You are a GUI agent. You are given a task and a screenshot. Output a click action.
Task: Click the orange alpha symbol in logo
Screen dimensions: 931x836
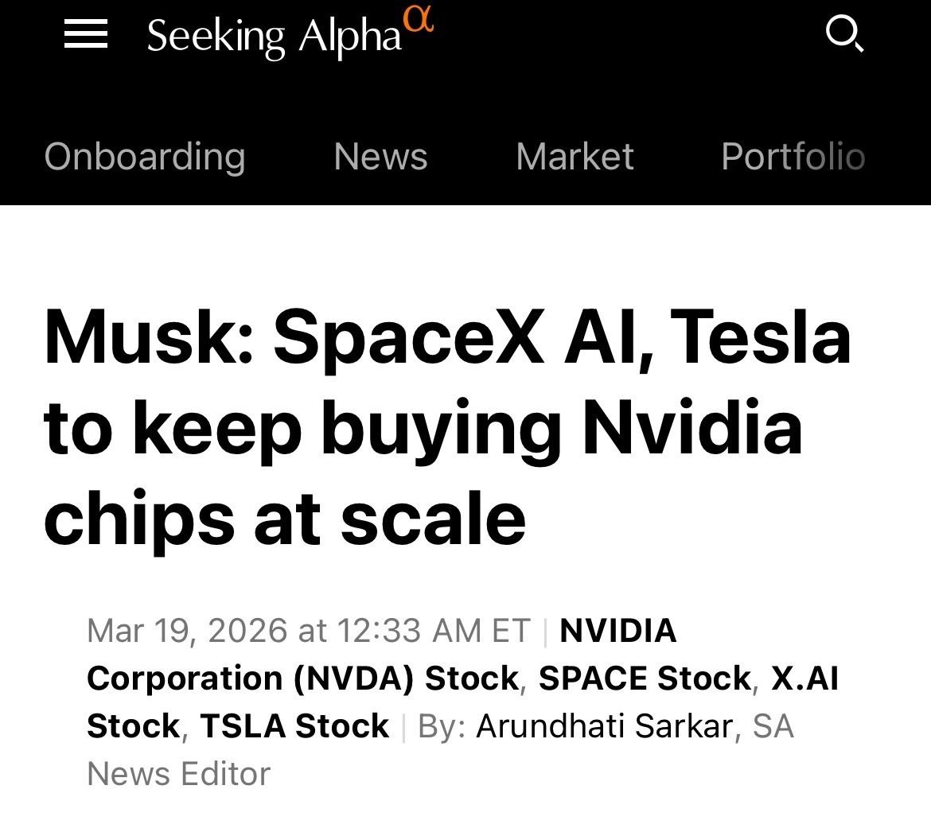tap(419, 19)
